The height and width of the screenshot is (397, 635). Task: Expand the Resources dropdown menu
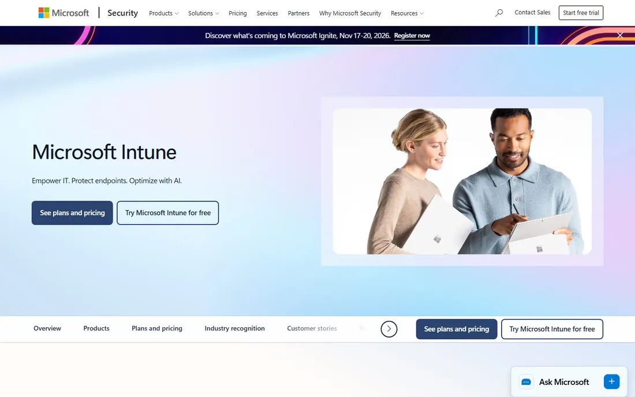pos(407,13)
